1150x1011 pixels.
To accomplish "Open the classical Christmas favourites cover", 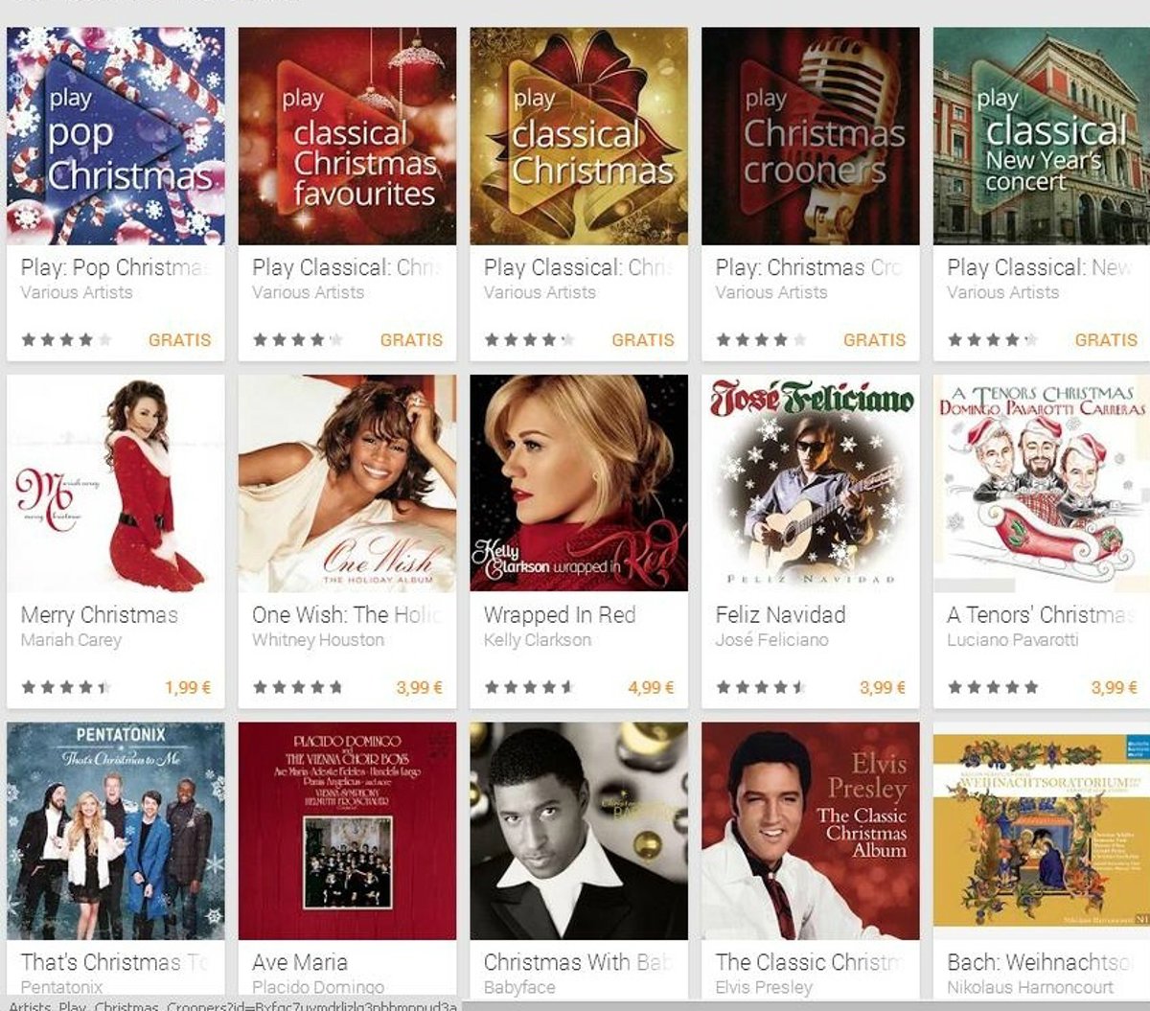I will click(x=347, y=136).
